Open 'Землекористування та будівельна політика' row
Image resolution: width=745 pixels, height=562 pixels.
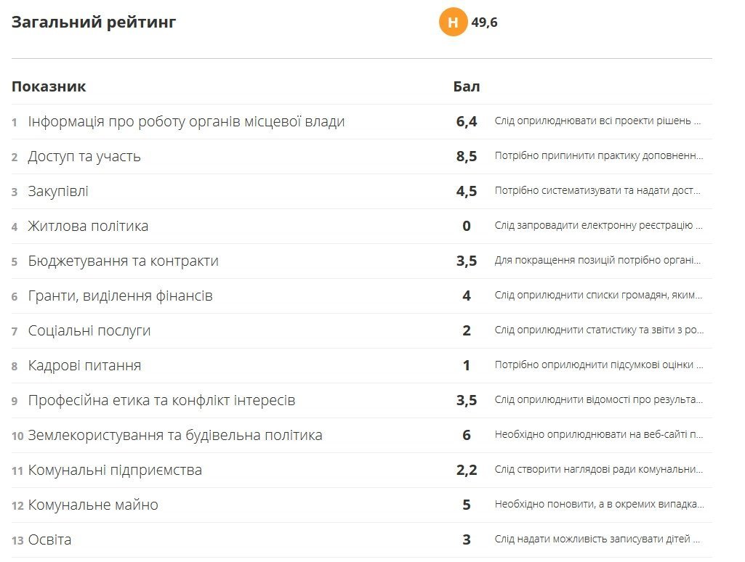pyautogui.click(x=175, y=436)
